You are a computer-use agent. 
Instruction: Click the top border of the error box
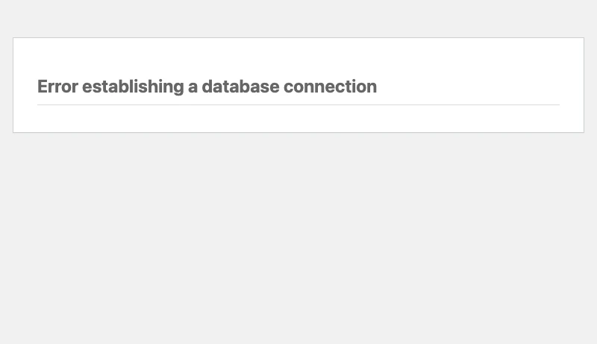pyautogui.click(x=298, y=37)
